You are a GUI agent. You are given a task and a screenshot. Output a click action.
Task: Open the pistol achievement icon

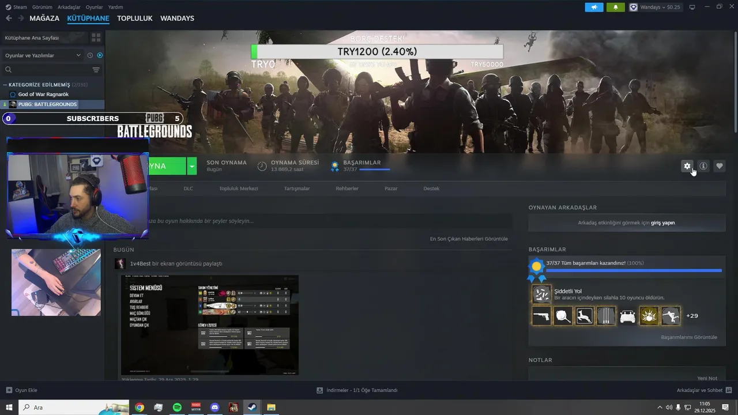[541, 316]
